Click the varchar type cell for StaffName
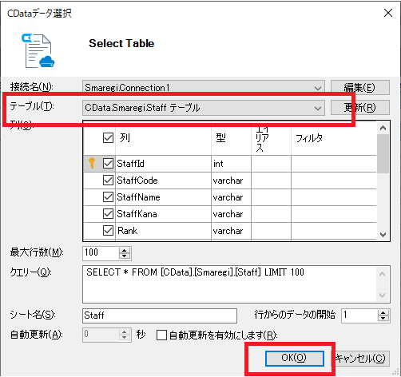401x377 pixels. (x=231, y=197)
